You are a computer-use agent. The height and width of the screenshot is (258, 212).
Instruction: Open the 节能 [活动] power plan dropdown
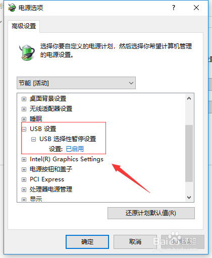(x=76, y=83)
